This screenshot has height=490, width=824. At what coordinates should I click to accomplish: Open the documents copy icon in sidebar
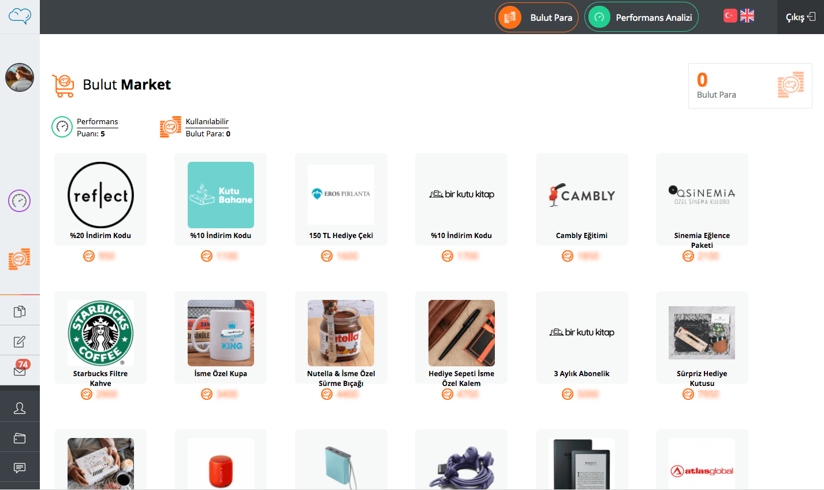pos(20,311)
